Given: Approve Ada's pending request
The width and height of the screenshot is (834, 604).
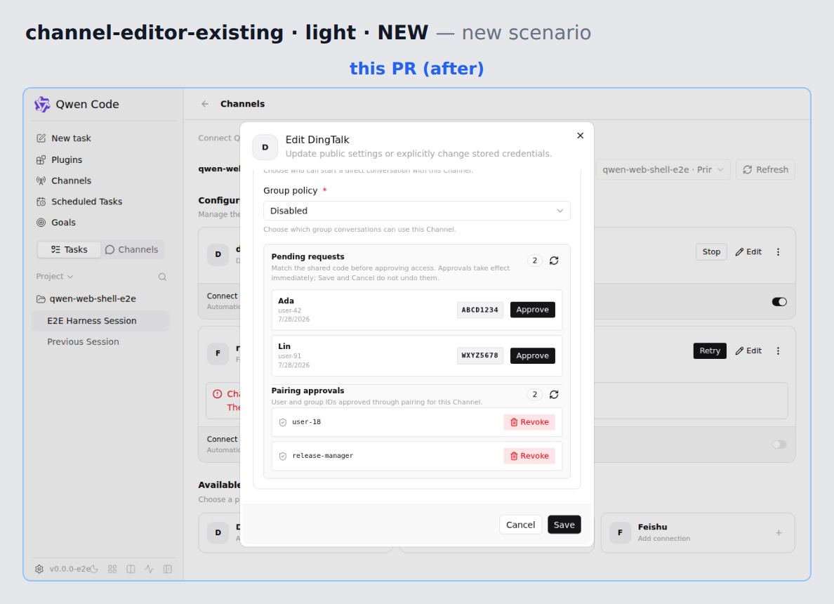Looking at the screenshot, I should pyautogui.click(x=532, y=310).
